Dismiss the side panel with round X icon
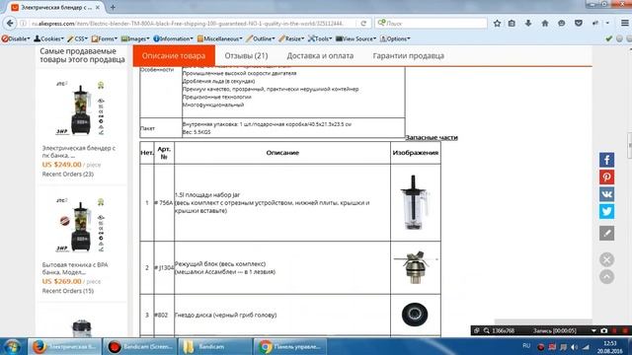 click(606, 259)
